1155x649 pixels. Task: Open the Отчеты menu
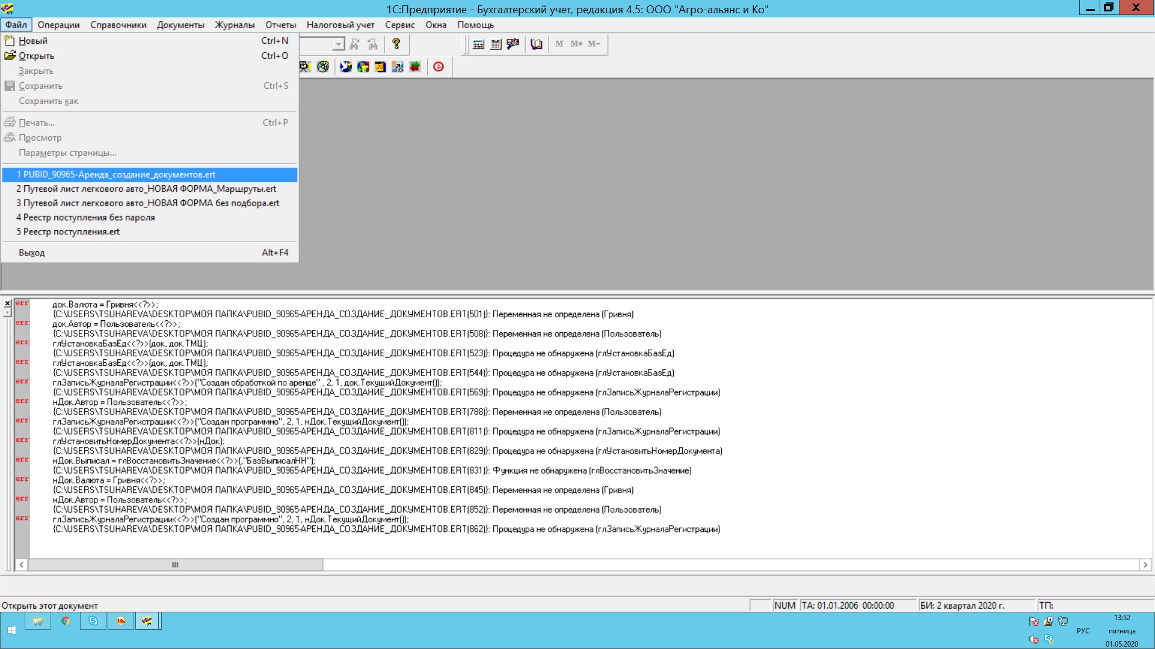pos(281,25)
